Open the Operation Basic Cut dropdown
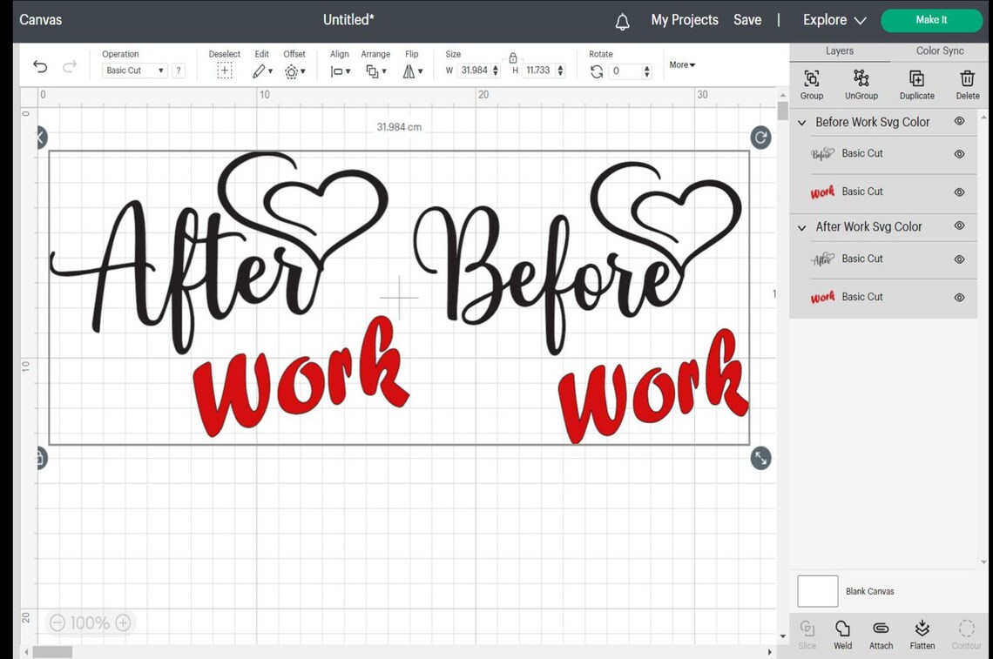The image size is (993, 659). (x=134, y=71)
